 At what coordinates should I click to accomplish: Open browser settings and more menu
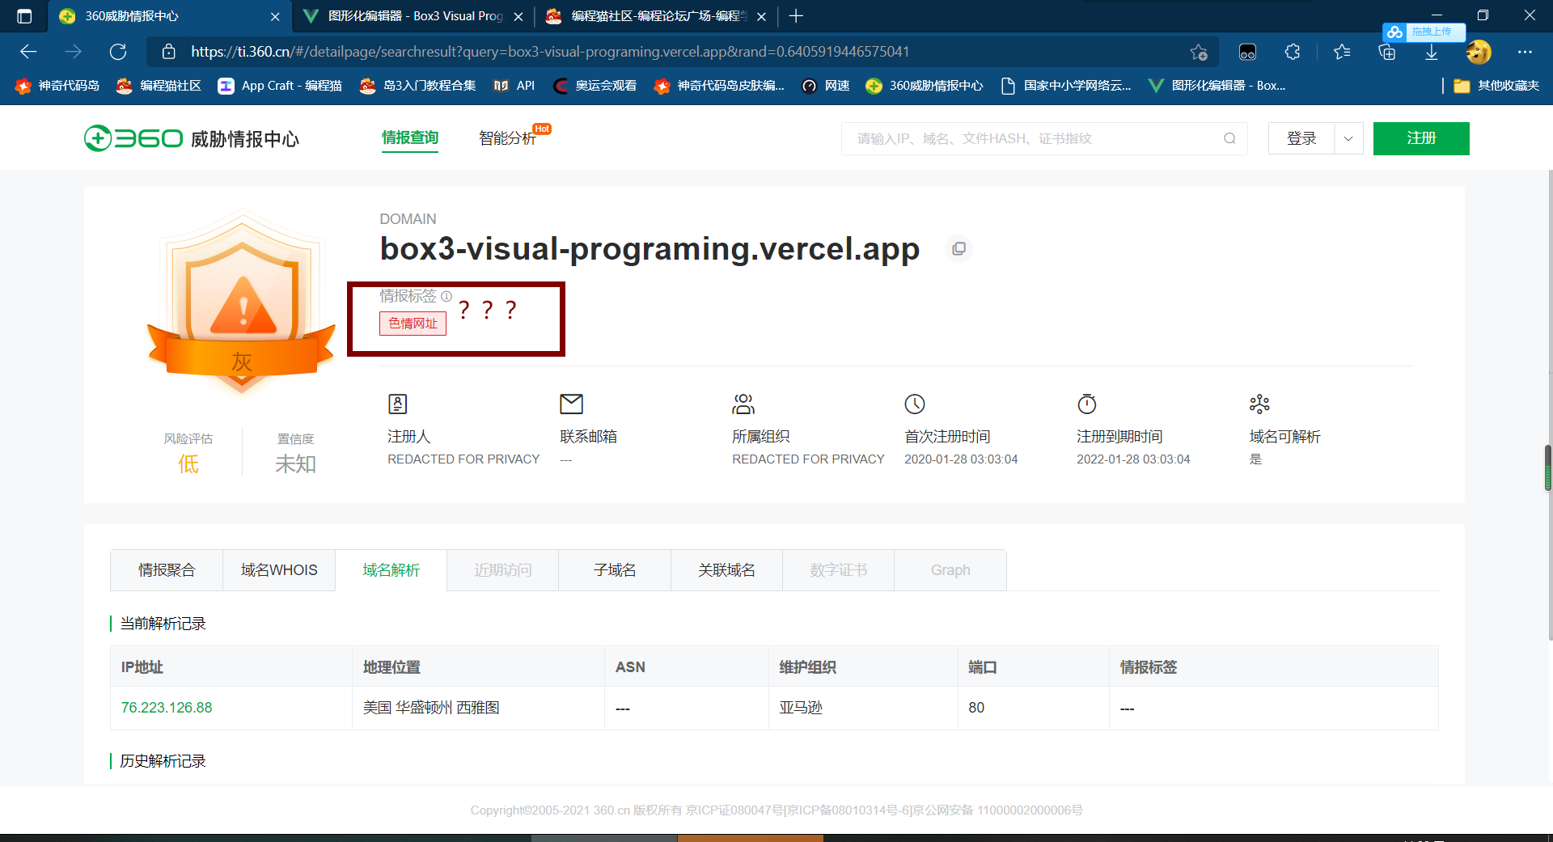[x=1525, y=52]
